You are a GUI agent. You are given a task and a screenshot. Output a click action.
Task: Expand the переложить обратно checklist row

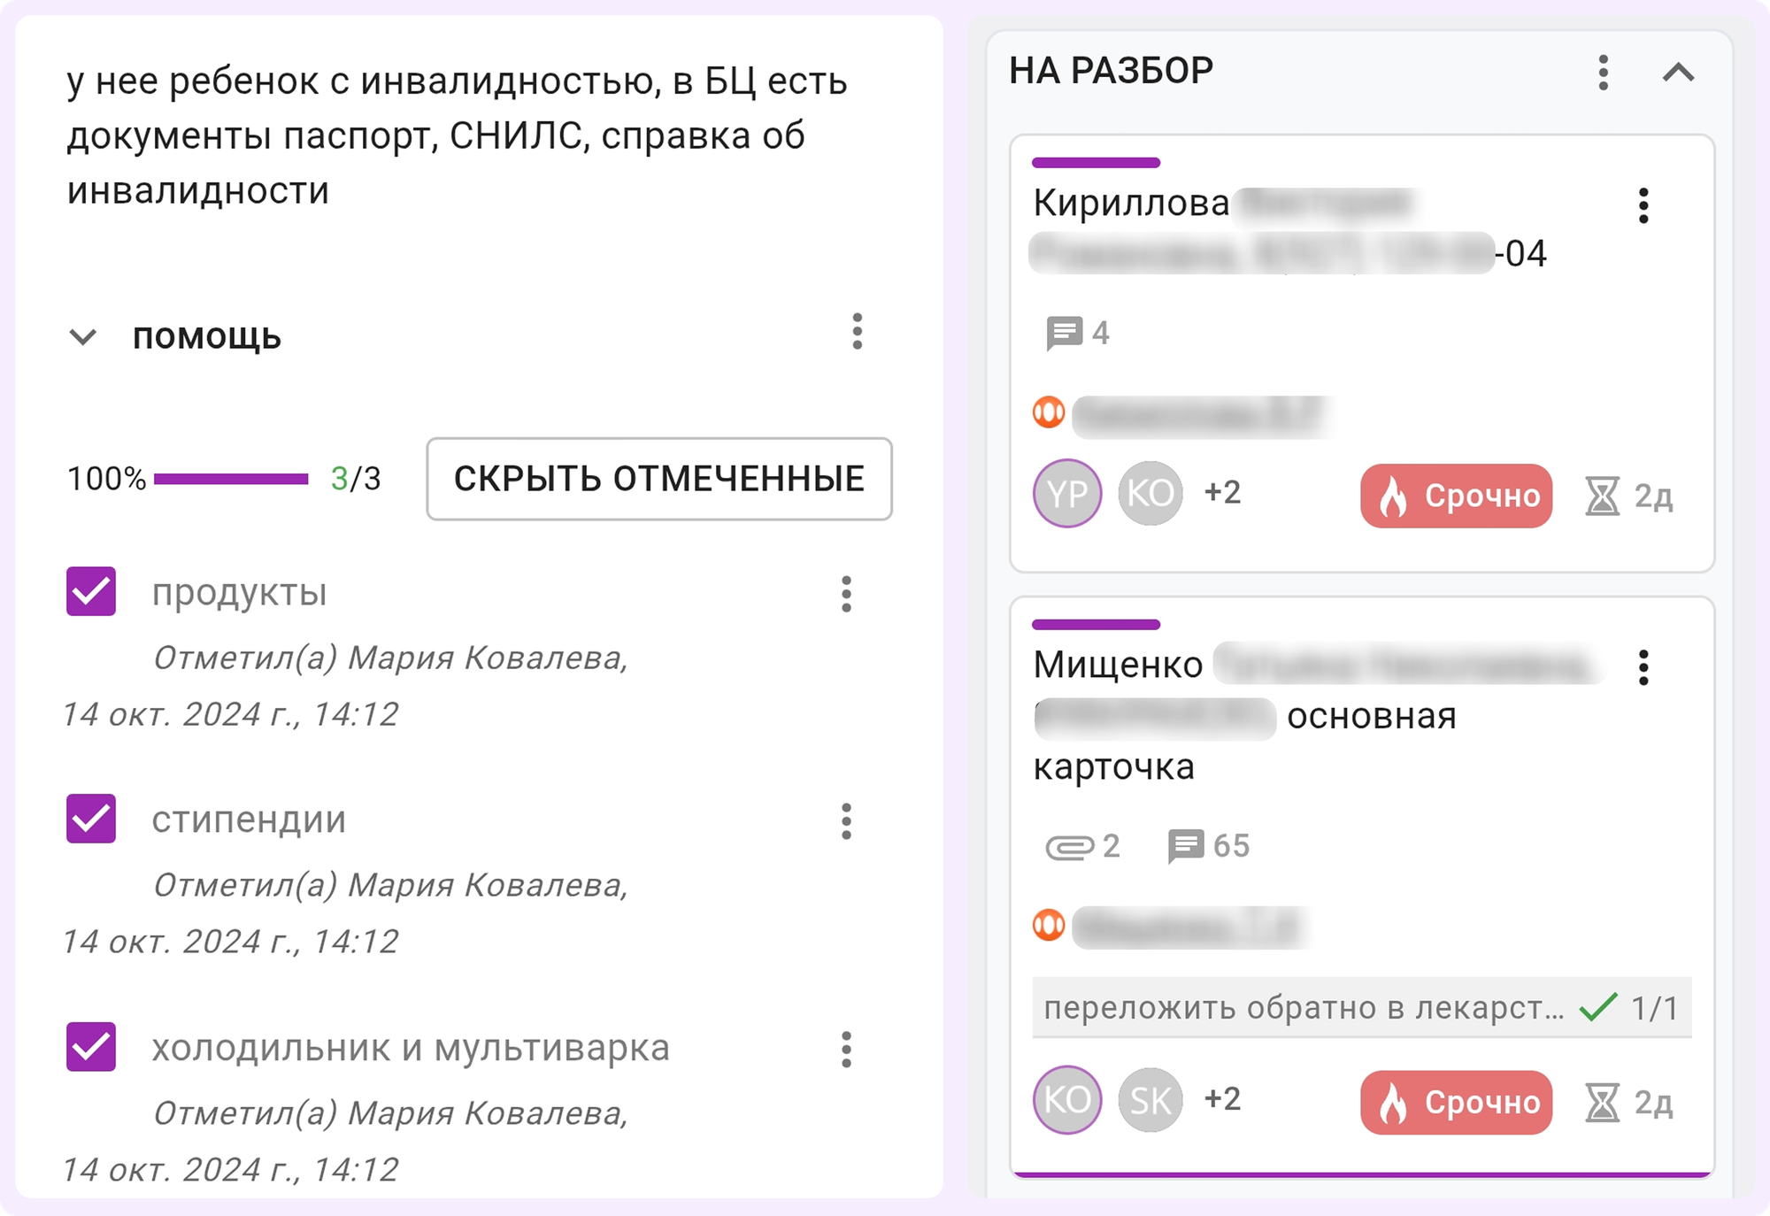1362,1008
